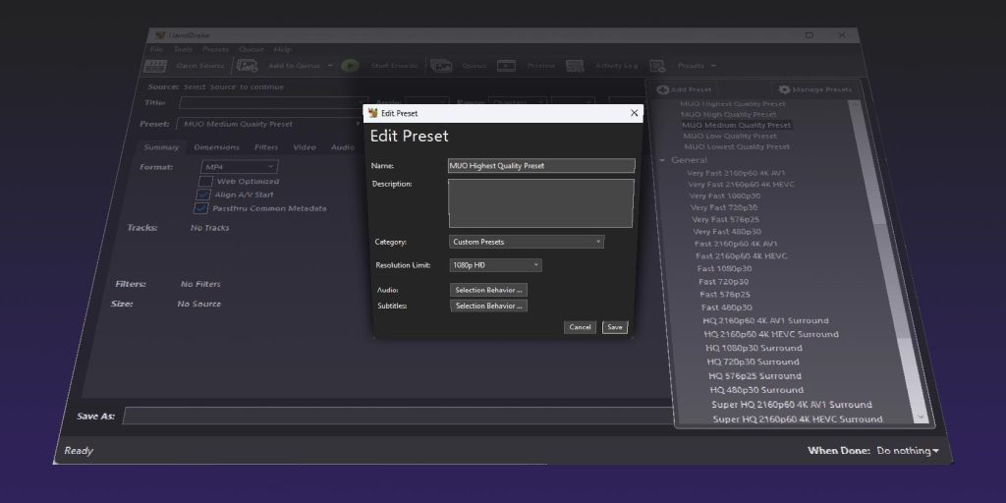This screenshot has width=1006, height=503.
Task: Click the Presets toolbar icon
Action: pos(657,66)
